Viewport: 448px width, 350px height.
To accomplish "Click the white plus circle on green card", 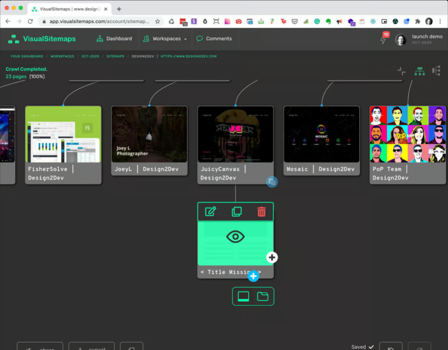I will [x=272, y=257].
